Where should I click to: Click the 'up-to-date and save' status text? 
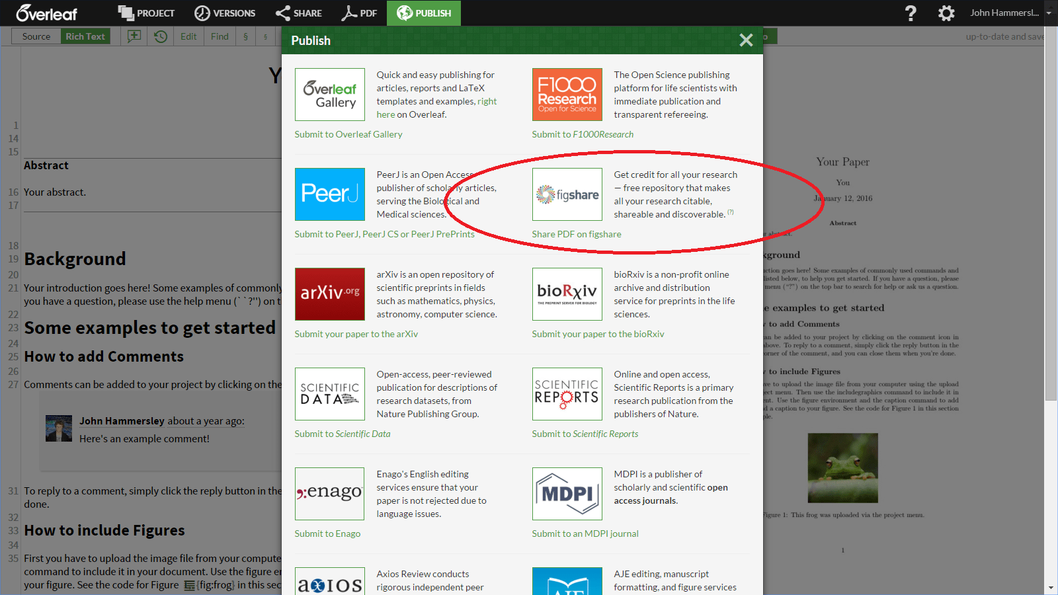[1005, 36]
